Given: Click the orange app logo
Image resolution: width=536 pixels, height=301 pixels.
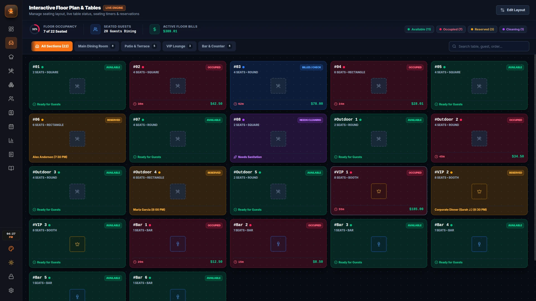Looking at the screenshot, I should tap(11, 11).
